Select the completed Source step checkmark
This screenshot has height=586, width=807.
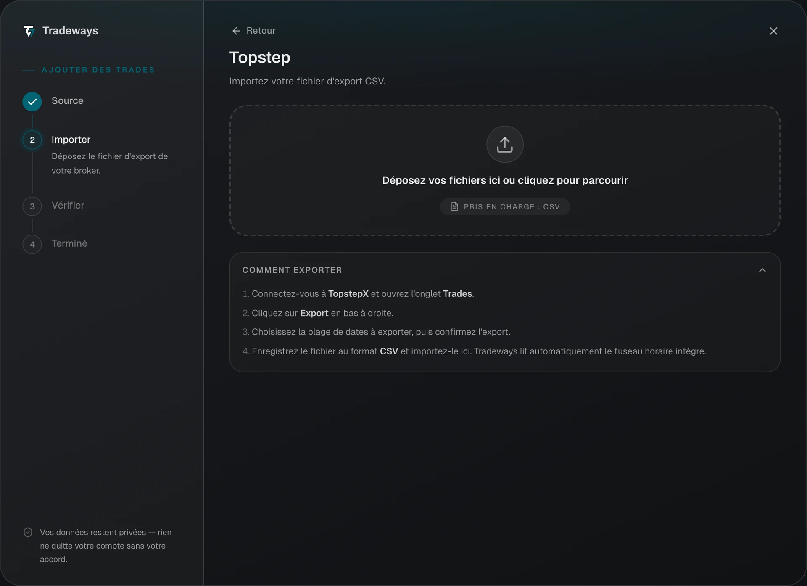[x=32, y=101]
